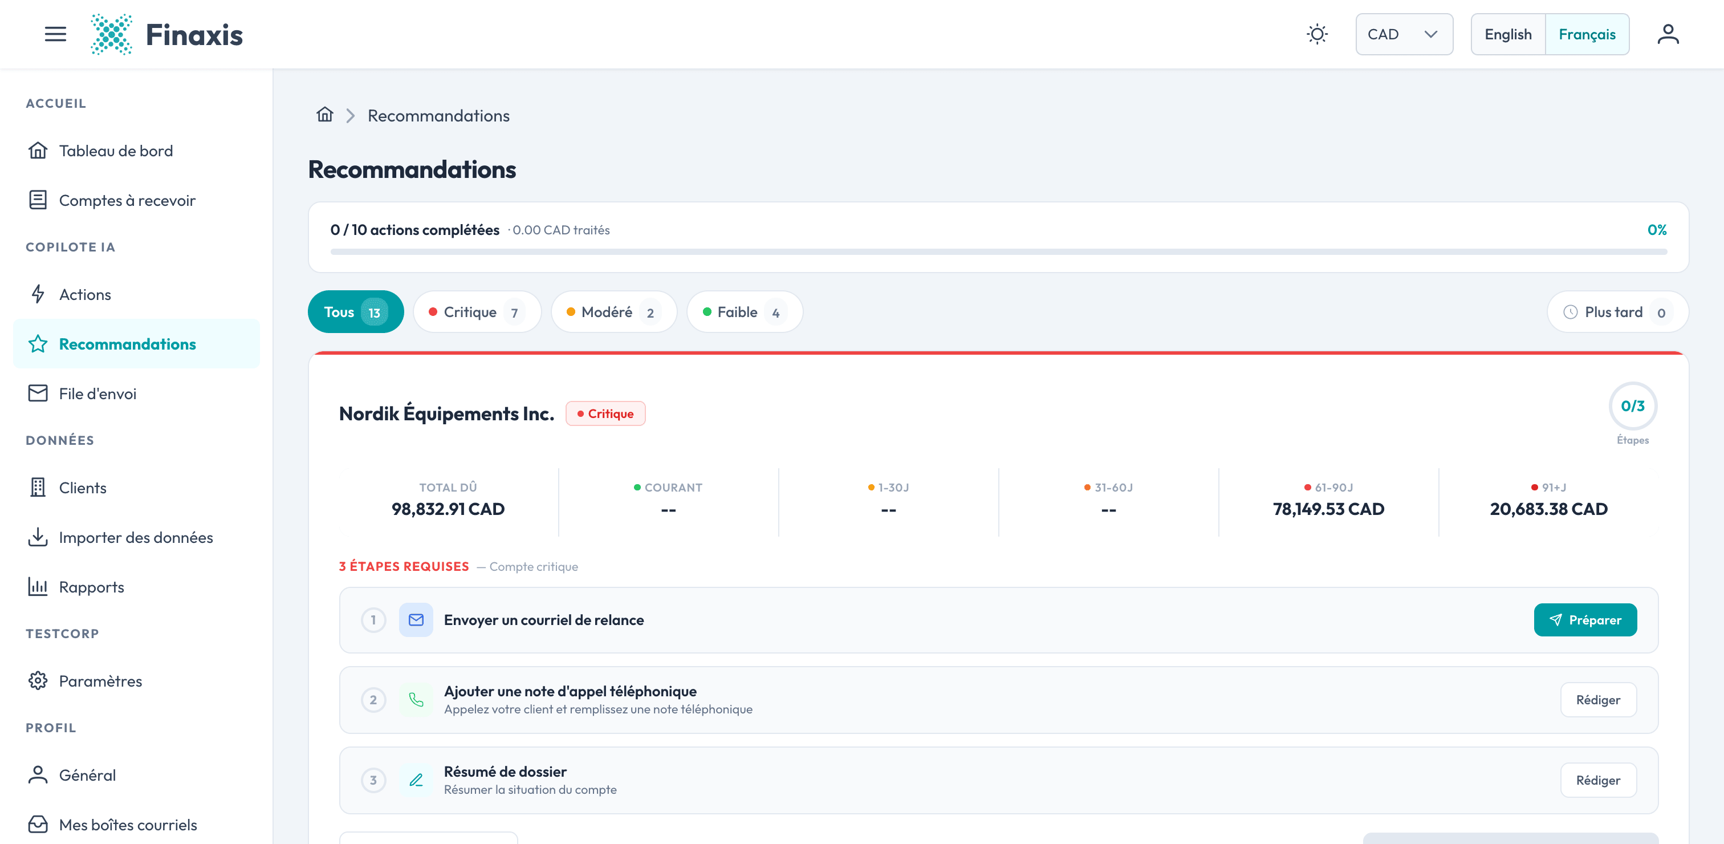Click the 1-30J aging column label
This screenshot has width=1724, height=844.
pos(888,487)
